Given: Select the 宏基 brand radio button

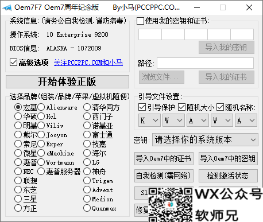Looking at the screenshot, I should tap(18, 107).
